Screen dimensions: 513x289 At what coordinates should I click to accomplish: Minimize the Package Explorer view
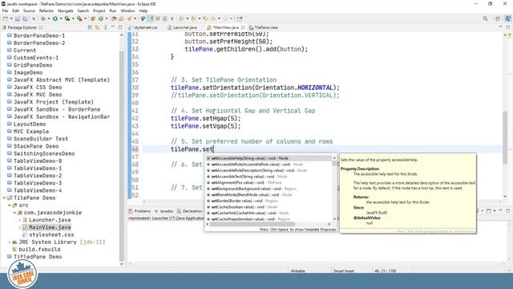click(113, 27)
